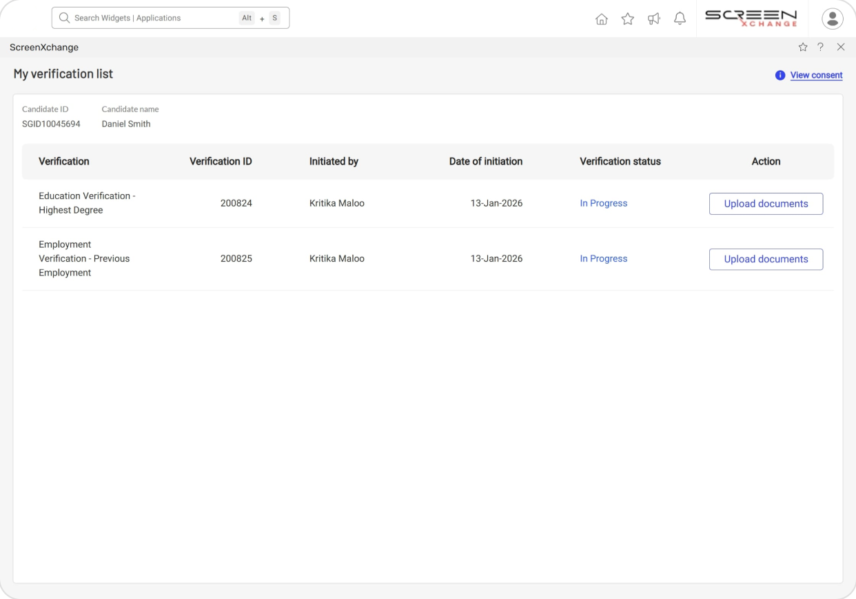Screen dimensions: 856x599
Task: Click the ScreenXchange logo
Action: [751, 19]
